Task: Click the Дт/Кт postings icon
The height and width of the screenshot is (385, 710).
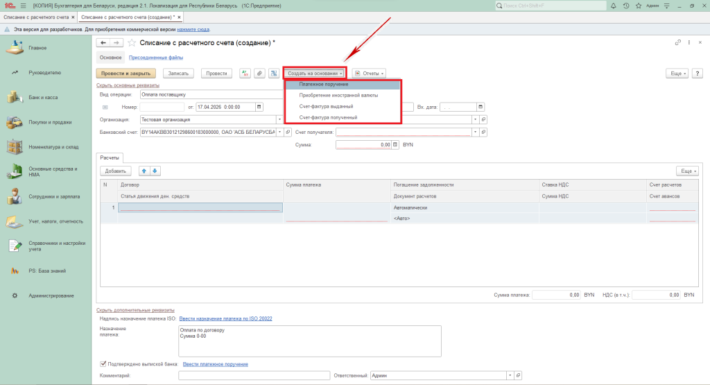Action: tap(245, 73)
